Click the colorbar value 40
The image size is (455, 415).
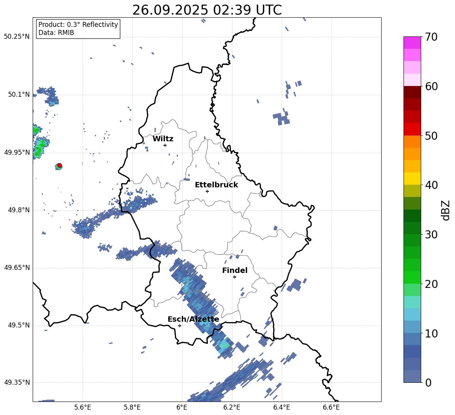tap(431, 185)
